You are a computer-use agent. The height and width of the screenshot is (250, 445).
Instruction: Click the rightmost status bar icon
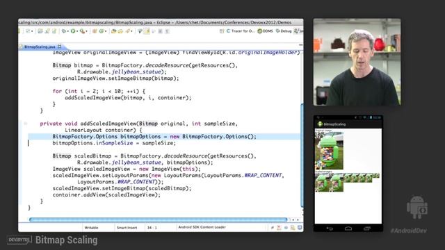(300, 227)
